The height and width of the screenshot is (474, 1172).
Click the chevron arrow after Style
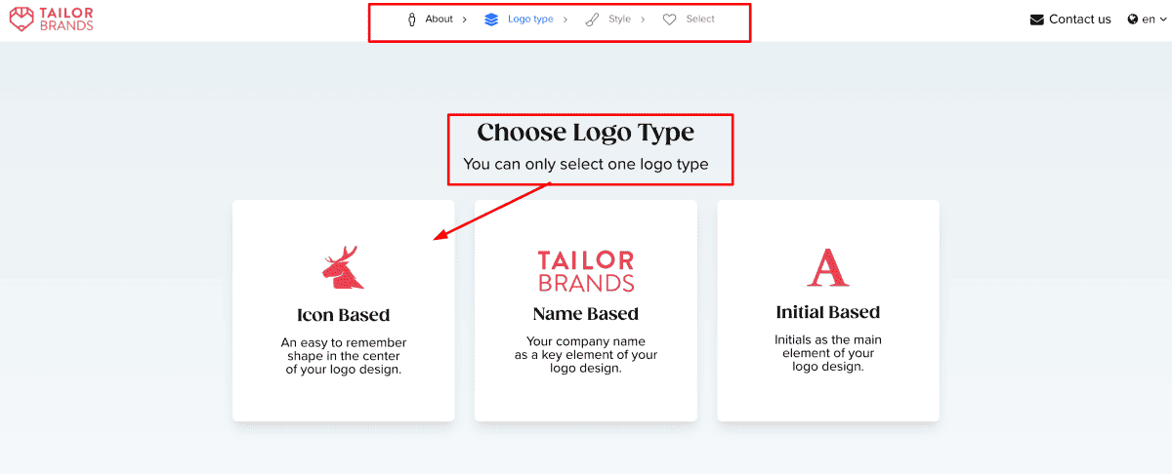pos(643,20)
